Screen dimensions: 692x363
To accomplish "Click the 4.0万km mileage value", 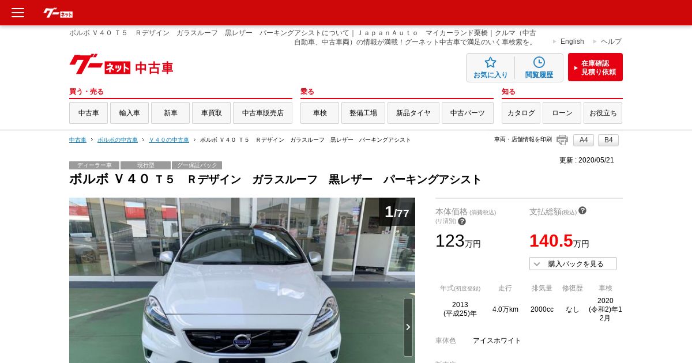I will click(505, 309).
